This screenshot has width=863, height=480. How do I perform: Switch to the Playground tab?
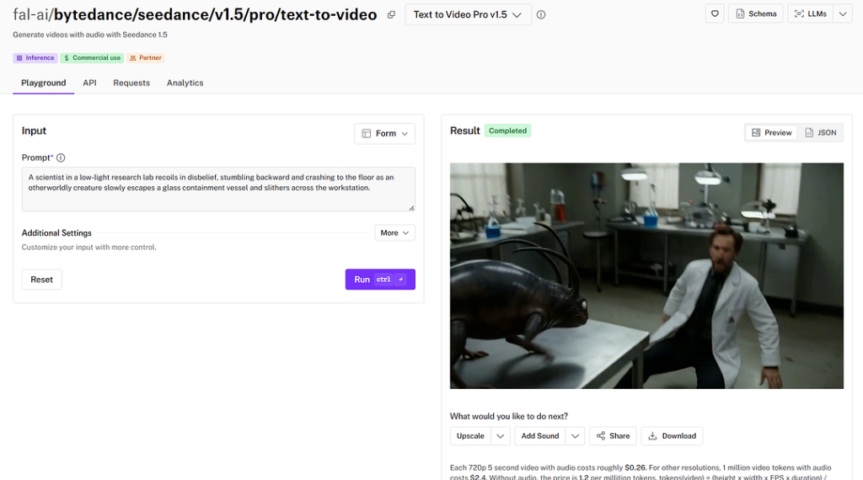pos(44,83)
